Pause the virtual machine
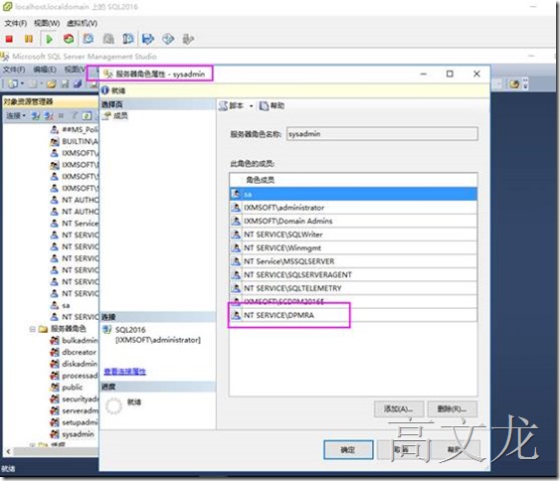Image resolution: width=560 pixels, height=481 pixels. coord(29,39)
